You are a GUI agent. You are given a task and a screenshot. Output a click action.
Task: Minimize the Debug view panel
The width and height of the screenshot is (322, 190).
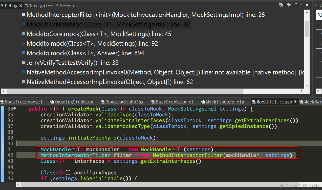[302, 4]
